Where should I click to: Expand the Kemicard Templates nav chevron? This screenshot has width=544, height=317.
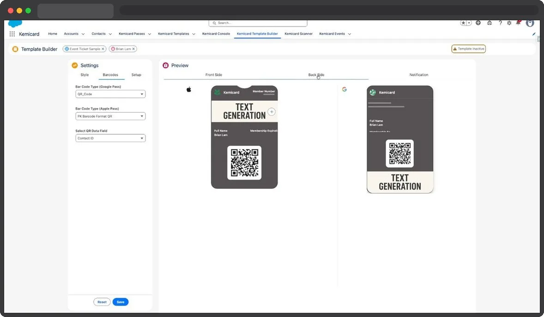193,34
